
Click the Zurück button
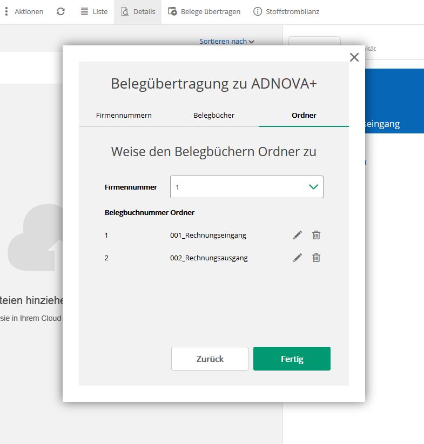pyautogui.click(x=210, y=359)
